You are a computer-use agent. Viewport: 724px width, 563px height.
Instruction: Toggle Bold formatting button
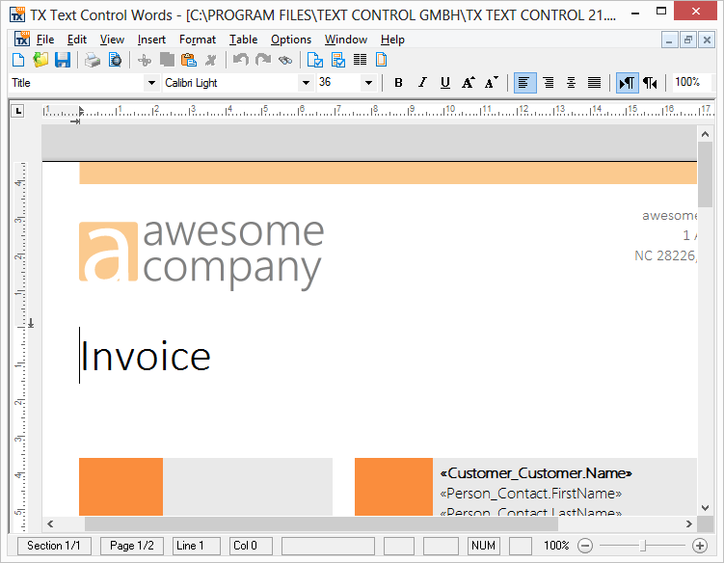click(x=398, y=83)
